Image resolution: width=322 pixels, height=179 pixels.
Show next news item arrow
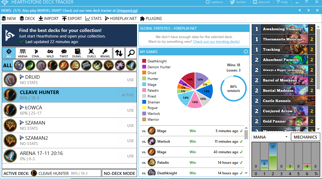click(309, 10)
